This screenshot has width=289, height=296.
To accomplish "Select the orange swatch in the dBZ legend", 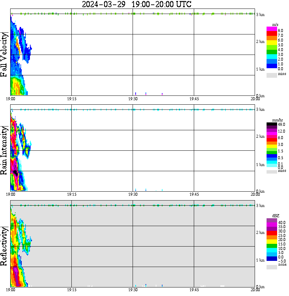I will click(272, 237).
